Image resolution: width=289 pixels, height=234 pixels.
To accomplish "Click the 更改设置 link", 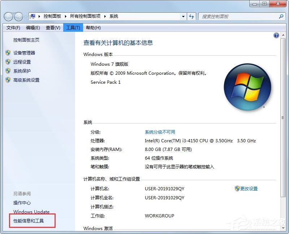I will point(249,188).
